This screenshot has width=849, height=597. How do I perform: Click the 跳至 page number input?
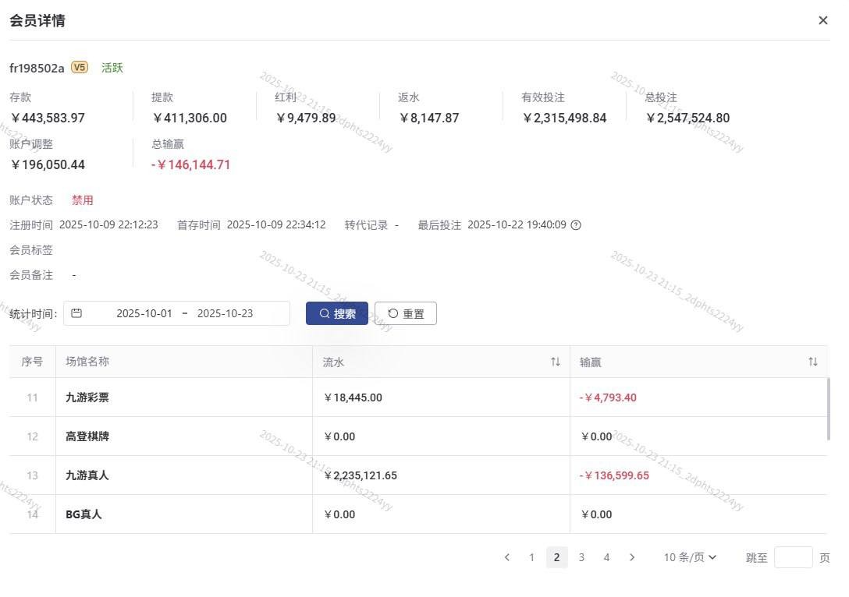tap(793, 557)
